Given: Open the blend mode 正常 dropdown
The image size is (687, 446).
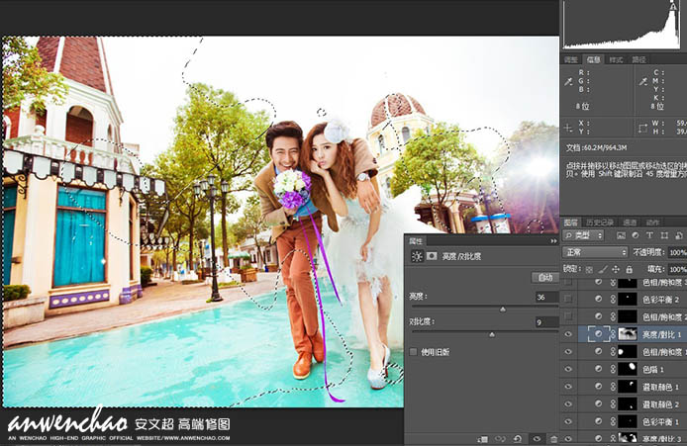Looking at the screenshot, I should click(595, 253).
